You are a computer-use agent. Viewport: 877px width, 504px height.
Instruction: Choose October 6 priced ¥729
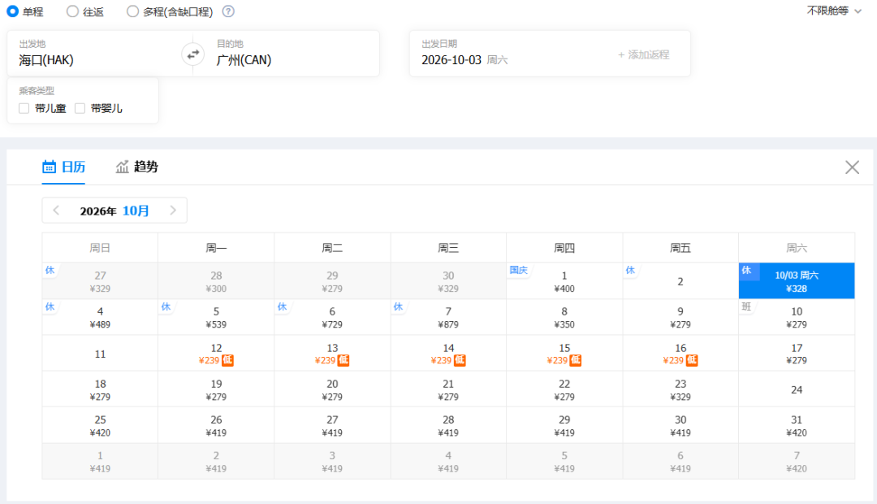332,317
